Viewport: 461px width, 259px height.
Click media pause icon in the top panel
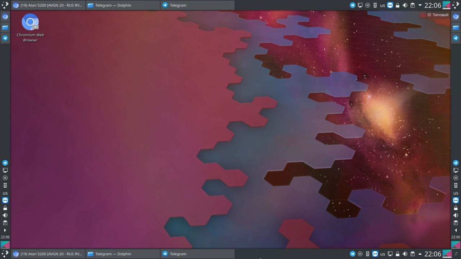click(x=368, y=5)
